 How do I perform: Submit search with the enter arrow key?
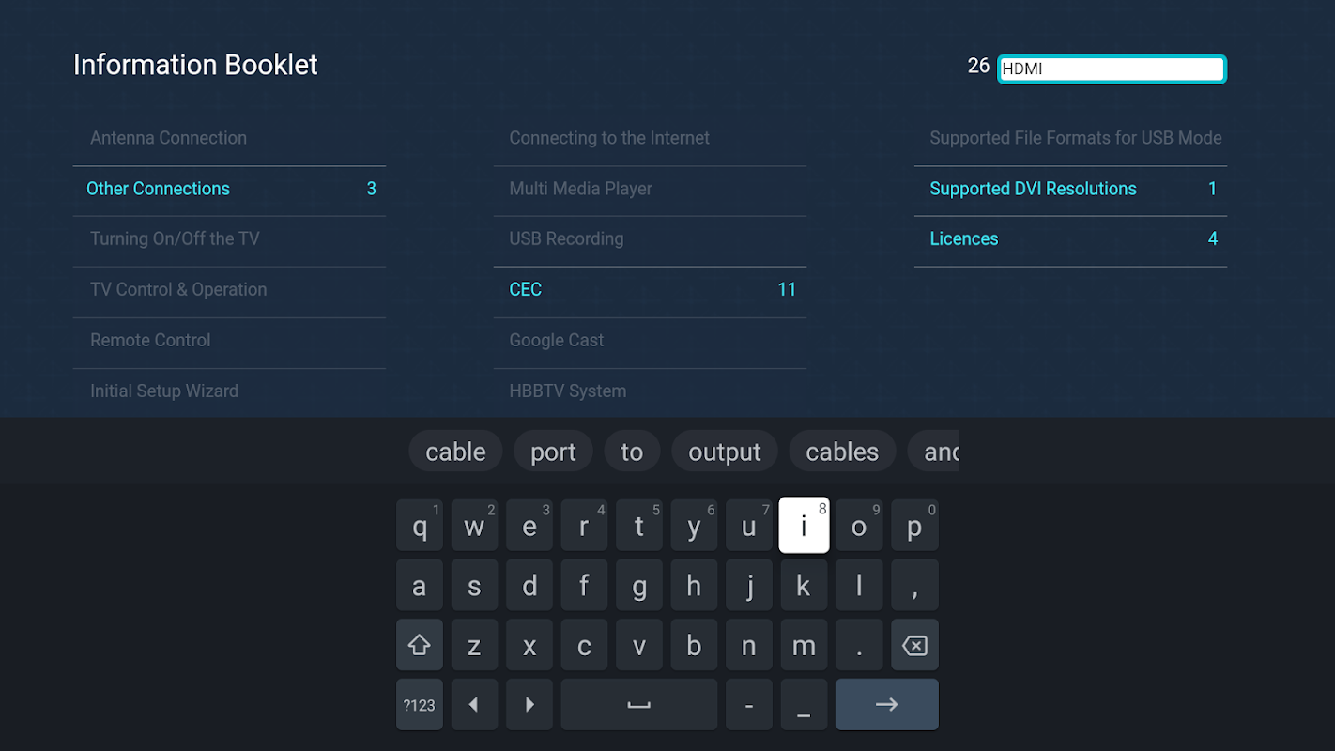[887, 704]
